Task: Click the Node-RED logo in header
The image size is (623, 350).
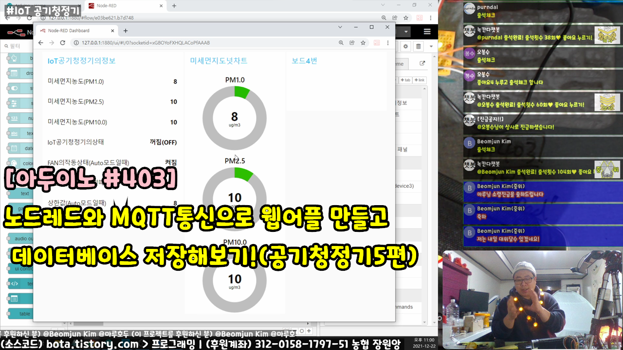Action: pos(17,32)
